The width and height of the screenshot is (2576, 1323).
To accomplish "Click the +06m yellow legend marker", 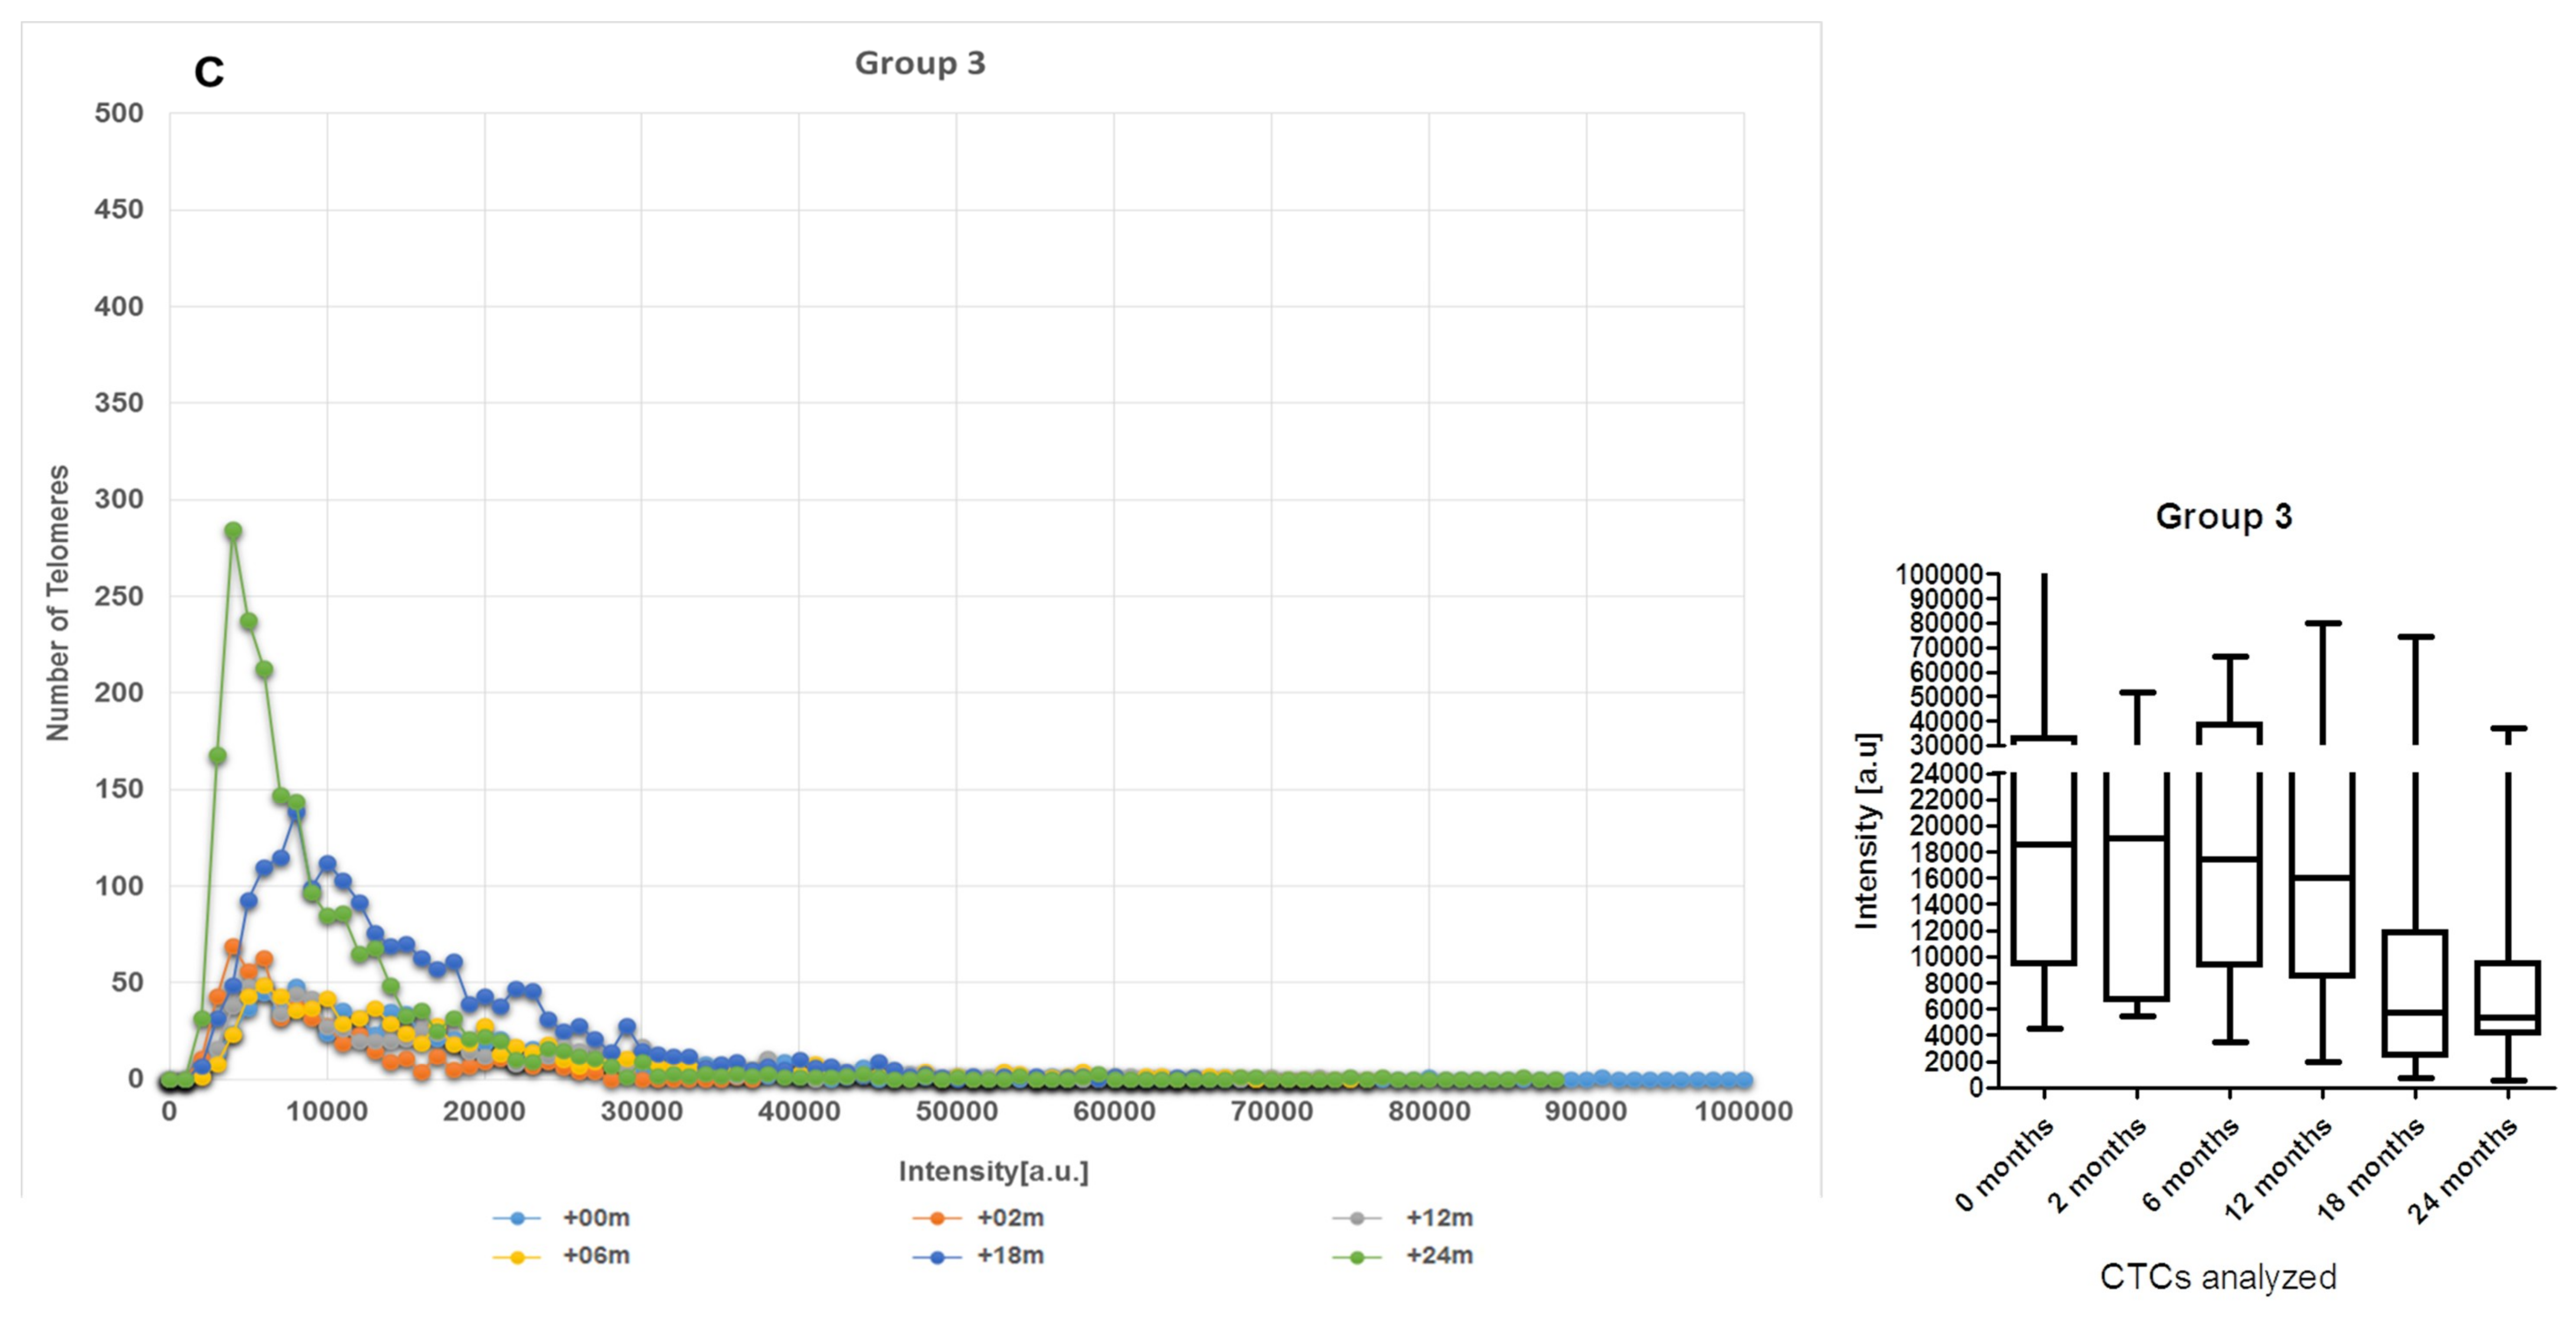I will pos(517,1256).
